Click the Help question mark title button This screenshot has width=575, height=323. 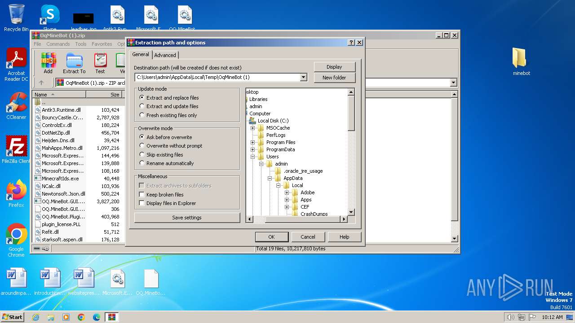pyautogui.click(x=351, y=43)
